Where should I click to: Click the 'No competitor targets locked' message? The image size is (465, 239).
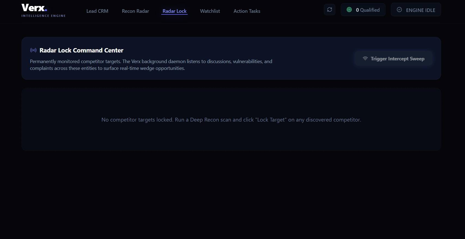[x=231, y=120]
